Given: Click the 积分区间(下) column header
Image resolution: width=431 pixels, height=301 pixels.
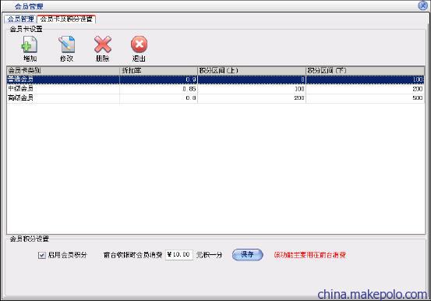Looking at the screenshot, I should 365,71.
